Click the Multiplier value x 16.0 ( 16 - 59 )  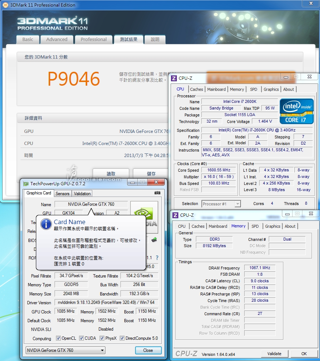219,176
